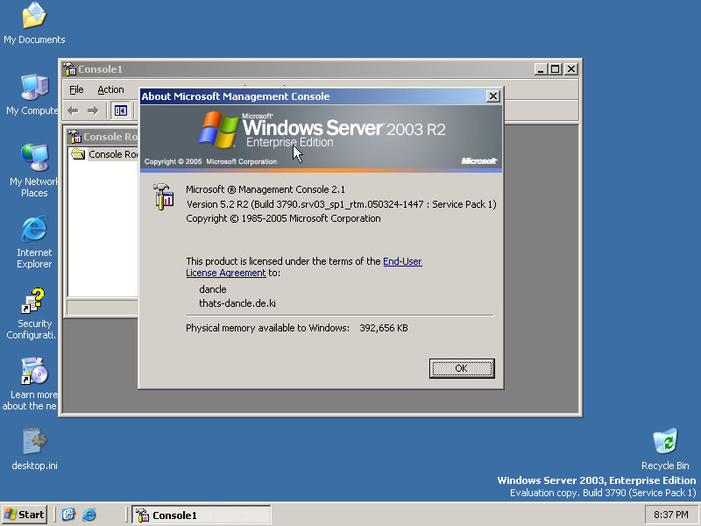Click the Console1 taskbar button
701x526 pixels.
201,515
